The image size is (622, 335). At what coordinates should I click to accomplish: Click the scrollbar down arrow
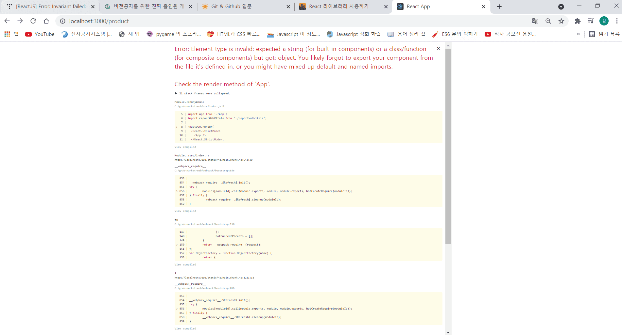[448, 332]
